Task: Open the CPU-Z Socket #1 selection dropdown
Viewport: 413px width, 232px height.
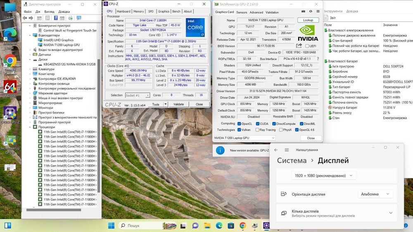Action: 138,95
